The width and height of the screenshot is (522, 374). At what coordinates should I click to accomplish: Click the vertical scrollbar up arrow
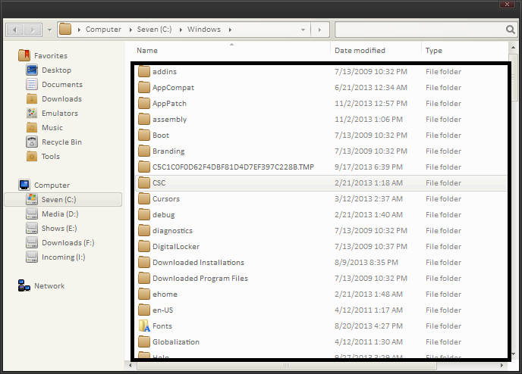pos(513,48)
